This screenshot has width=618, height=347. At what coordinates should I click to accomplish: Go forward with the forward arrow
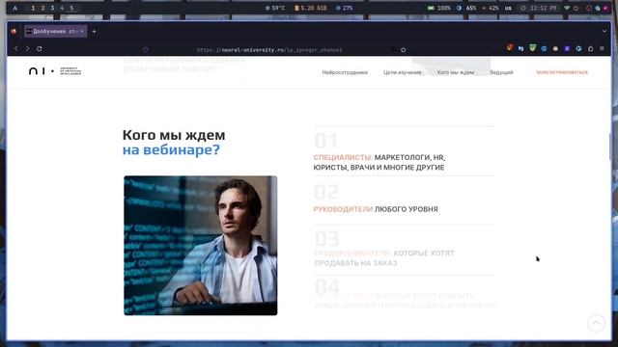click(x=28, y=49)
